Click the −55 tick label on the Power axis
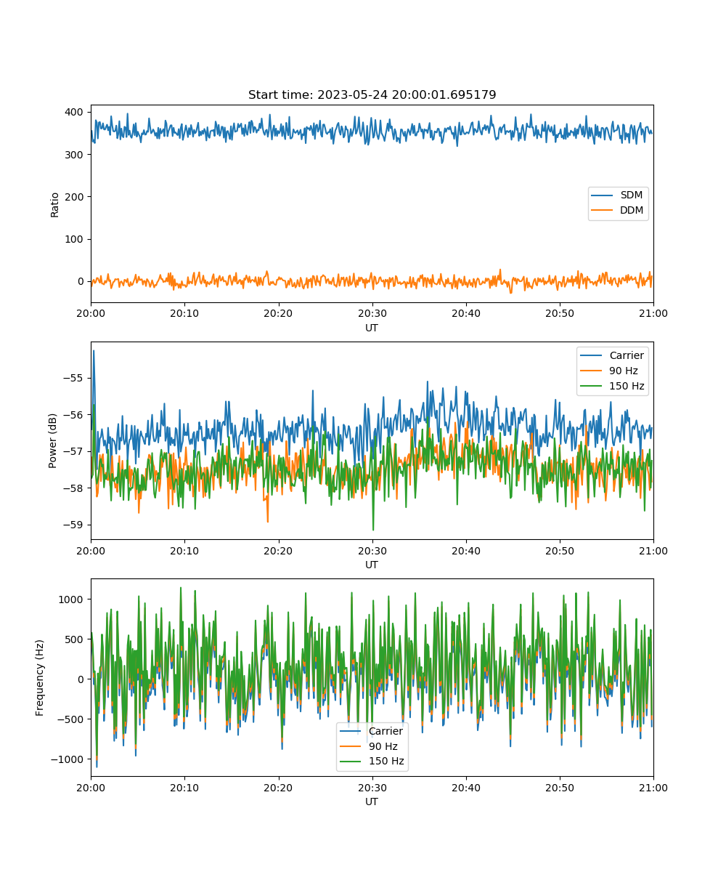Viewport: 726px width, 872px height. tap(75, 378)
